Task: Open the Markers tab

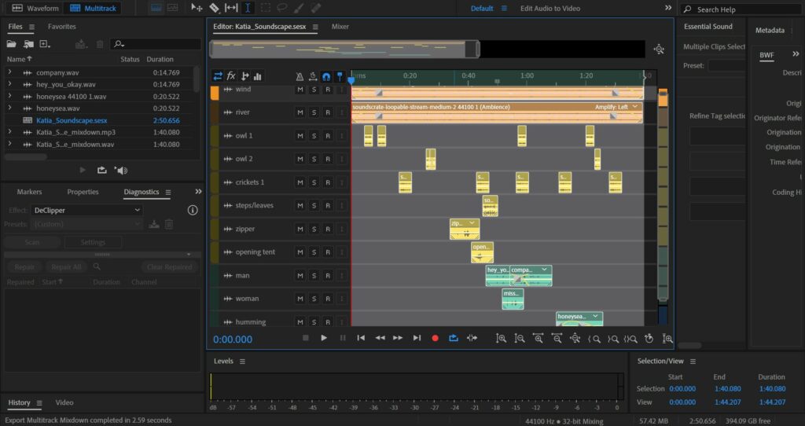Action: (x=30, y=192)
